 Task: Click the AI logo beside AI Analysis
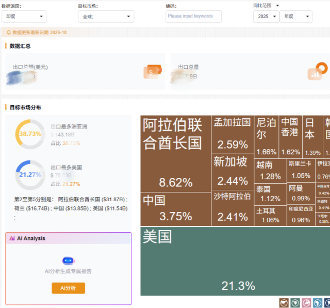click(x=12, y=238)
